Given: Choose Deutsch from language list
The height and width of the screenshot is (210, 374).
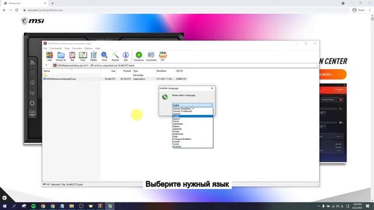Looking at the screenshot, I should pos(192,114).
